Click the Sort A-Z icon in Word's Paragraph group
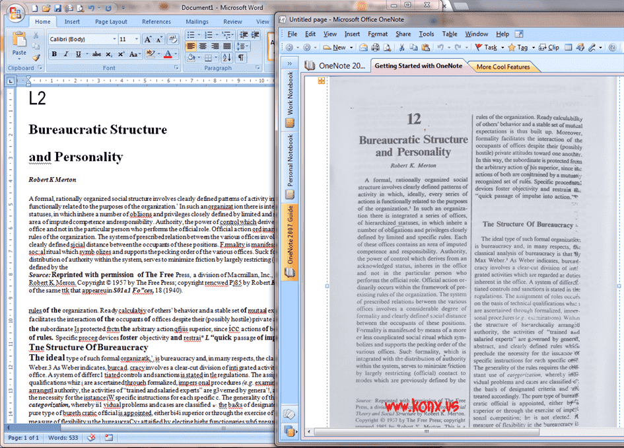 [x=227, y=57]
